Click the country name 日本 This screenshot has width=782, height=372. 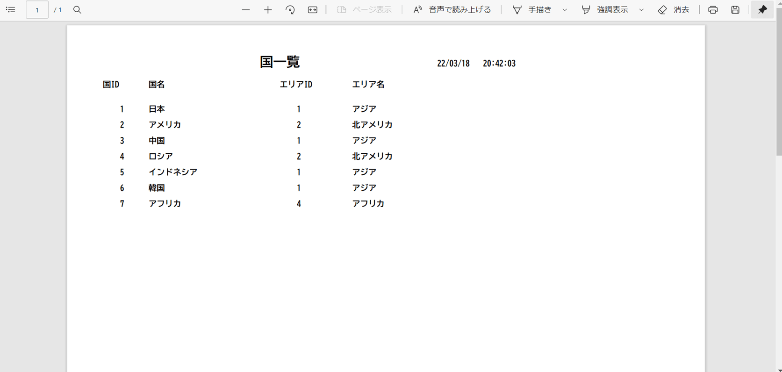click(157, 109)
